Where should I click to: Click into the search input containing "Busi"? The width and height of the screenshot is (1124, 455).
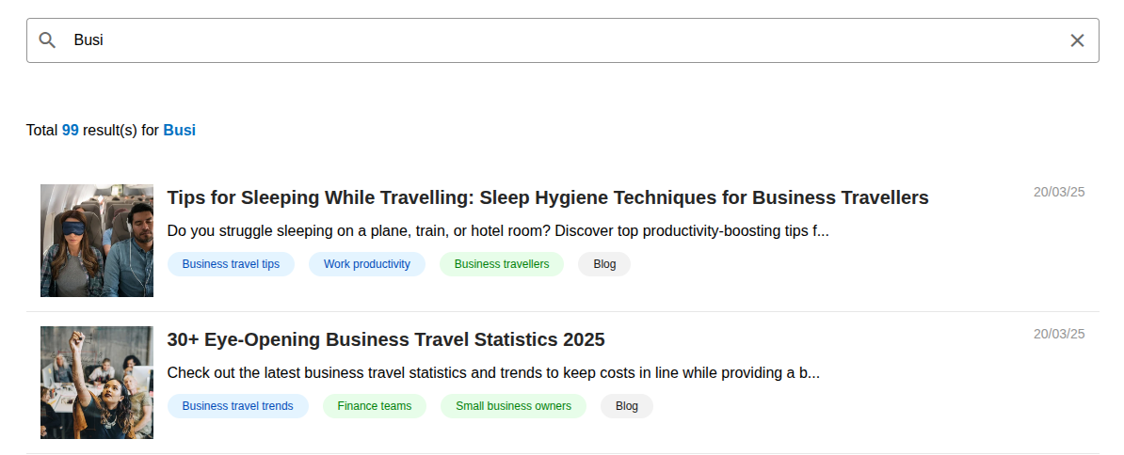pos(565,40)
